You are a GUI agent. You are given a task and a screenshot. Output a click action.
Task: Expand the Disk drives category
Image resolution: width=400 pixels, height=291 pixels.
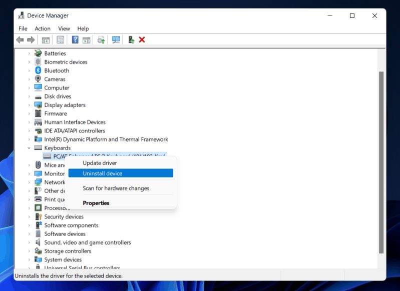click(29, 96)
